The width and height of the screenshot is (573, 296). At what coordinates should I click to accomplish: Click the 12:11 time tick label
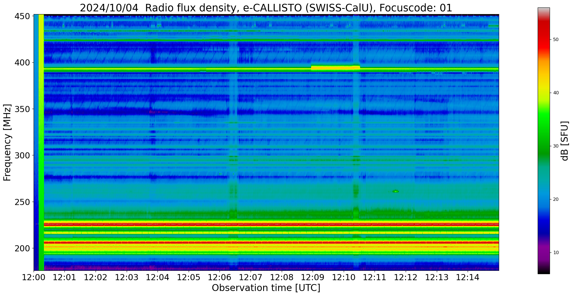click(x=375, y=277)
